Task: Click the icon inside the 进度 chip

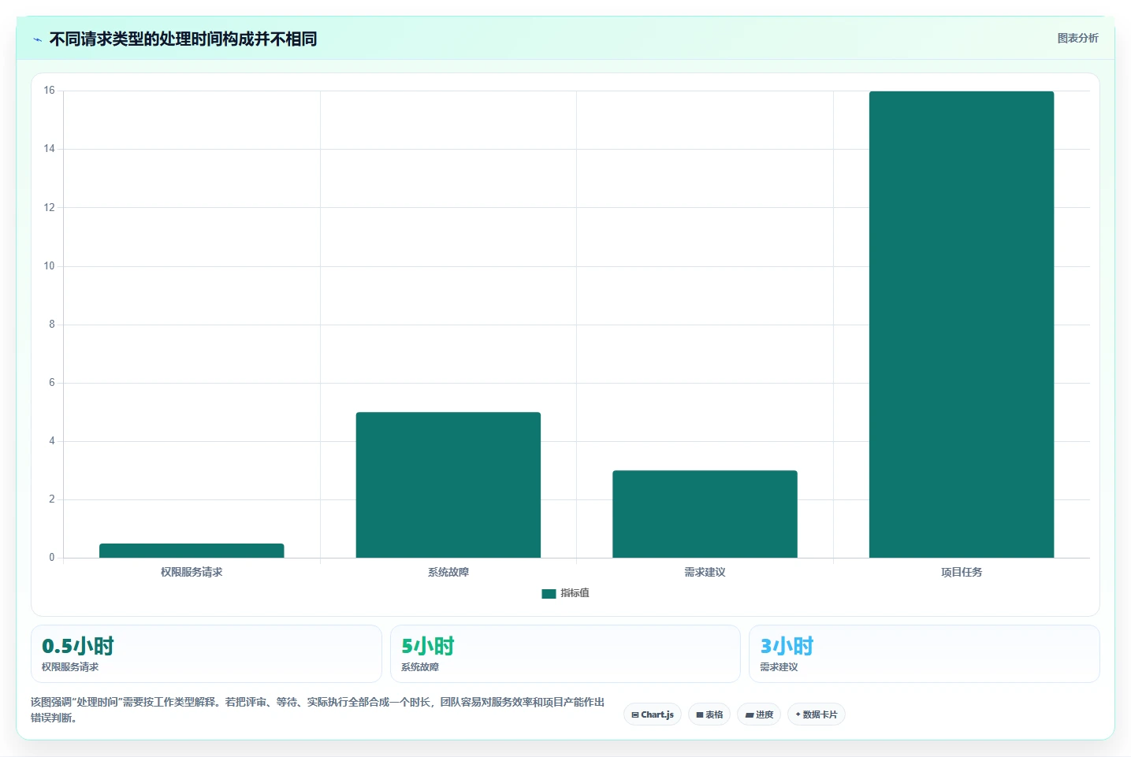Action: point(750,715)
